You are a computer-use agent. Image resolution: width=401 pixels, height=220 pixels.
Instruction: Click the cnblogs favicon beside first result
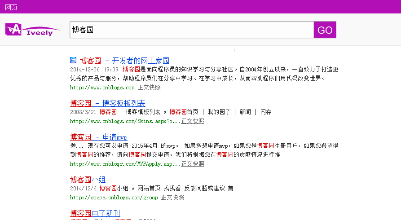tap(73, 60)
